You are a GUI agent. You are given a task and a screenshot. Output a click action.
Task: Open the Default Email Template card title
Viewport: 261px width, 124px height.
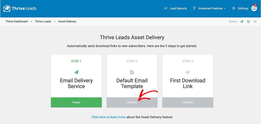click(132, 83)
